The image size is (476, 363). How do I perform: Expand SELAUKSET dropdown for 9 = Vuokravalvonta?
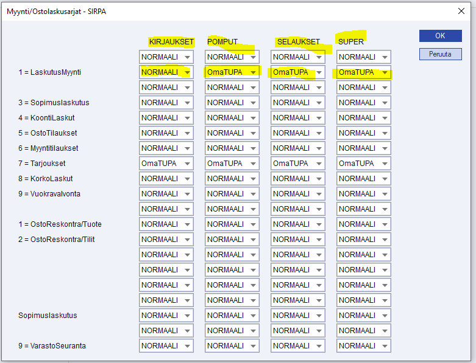(x=318, y=194)
